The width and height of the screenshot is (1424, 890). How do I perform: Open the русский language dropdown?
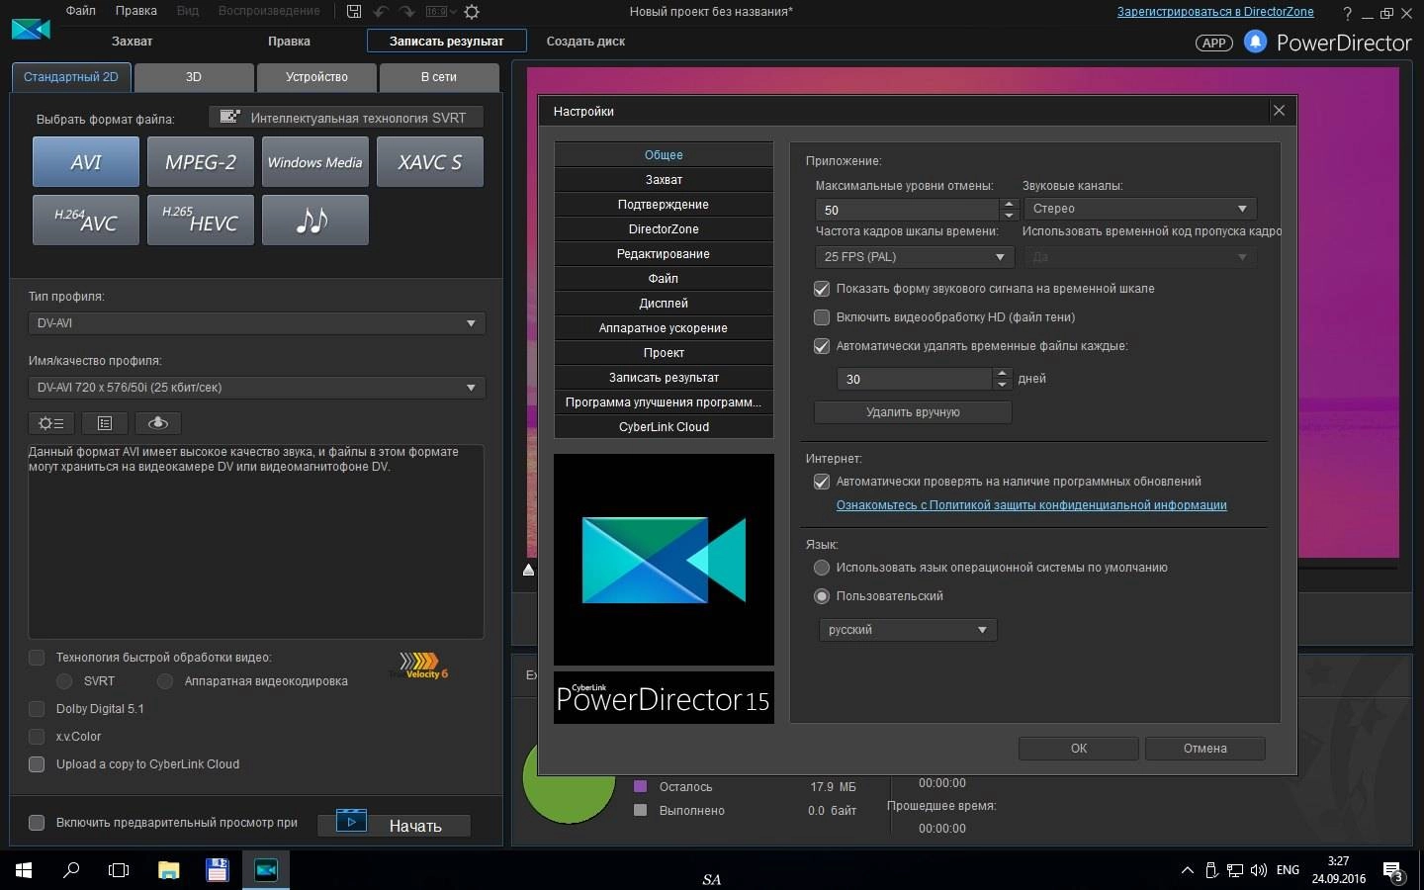tap(907, 630)
